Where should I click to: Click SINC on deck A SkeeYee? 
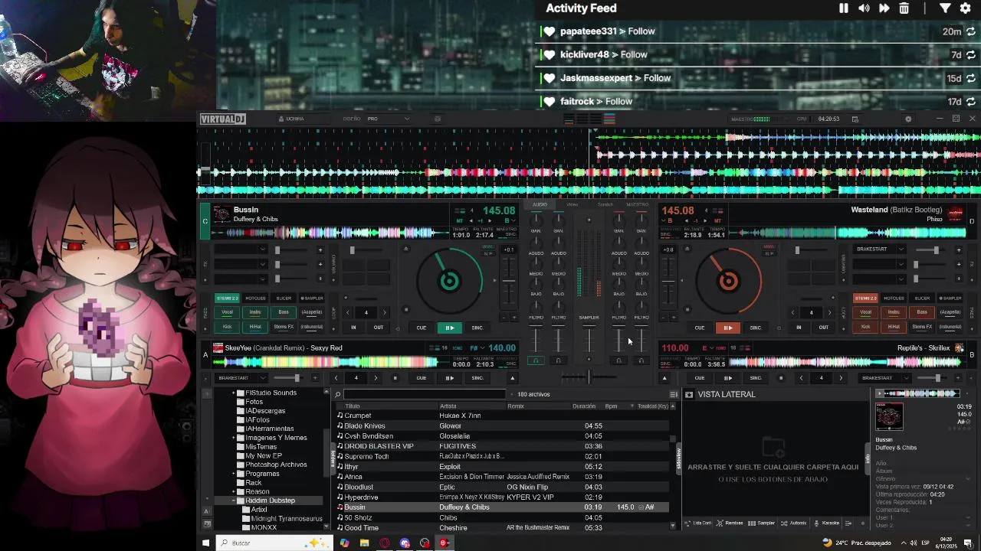click(477, 378)
